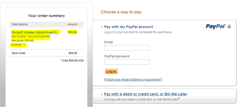
Task: Click the Total $59.99 USD text
Action: point(72,61)
